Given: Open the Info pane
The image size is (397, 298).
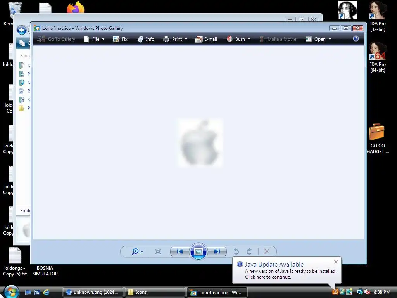Looking at the screenshot, I should pos(146,39).
